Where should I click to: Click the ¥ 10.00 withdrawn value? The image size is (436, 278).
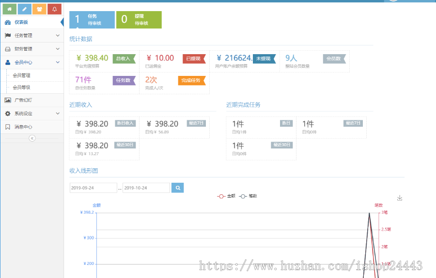point(160,58)
